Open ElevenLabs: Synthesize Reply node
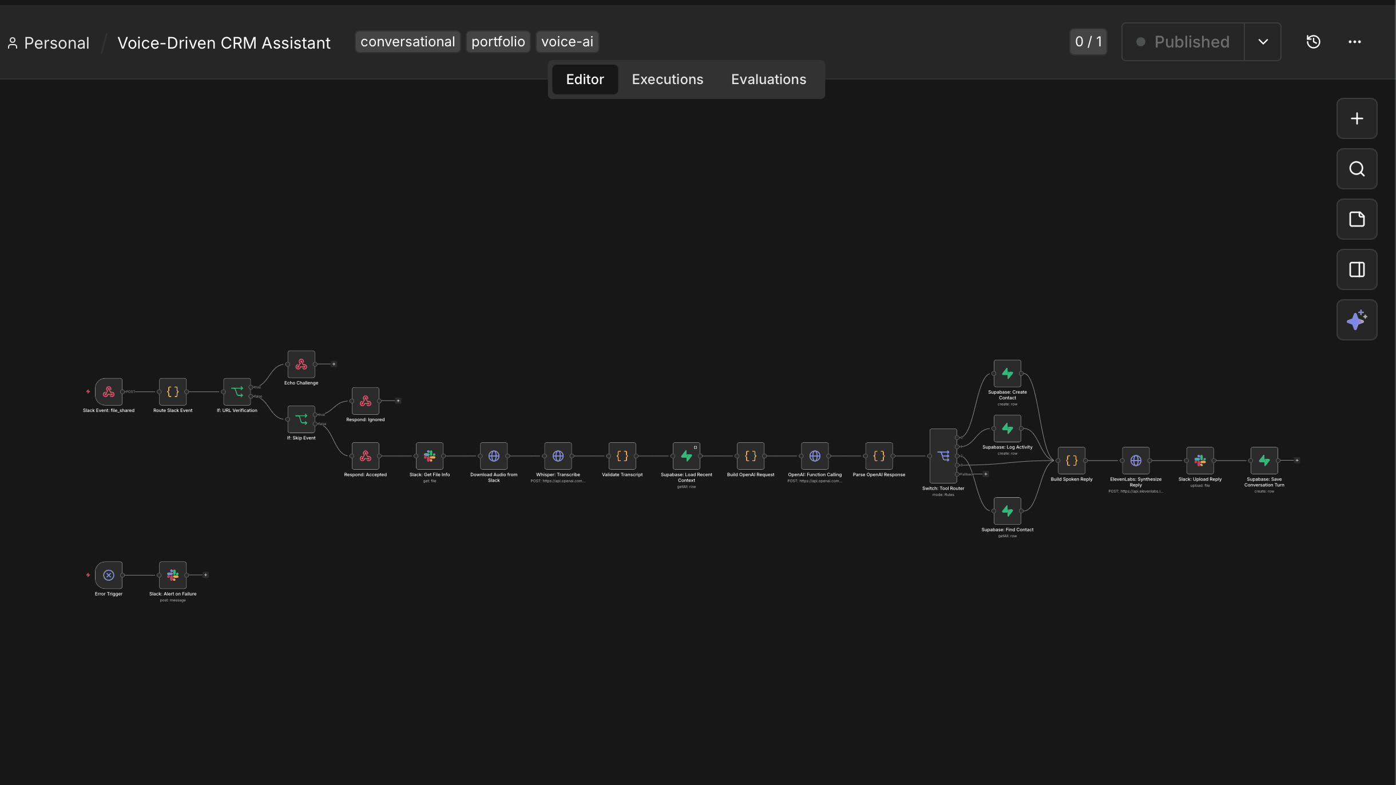The image size is (1396, 785). pyautogui.click(x=1136, y=461)
